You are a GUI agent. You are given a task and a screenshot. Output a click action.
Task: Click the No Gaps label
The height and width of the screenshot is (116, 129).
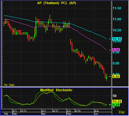pos(9,85)
